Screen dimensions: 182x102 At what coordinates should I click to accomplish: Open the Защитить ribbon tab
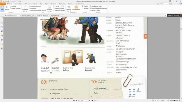54,4
